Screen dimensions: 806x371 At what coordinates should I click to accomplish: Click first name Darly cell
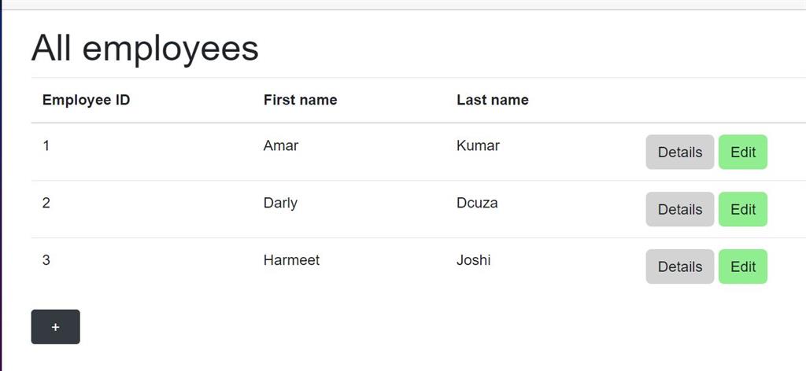click(x=281, y=204)
